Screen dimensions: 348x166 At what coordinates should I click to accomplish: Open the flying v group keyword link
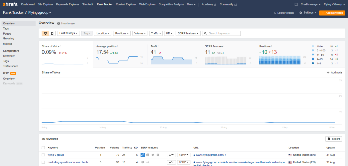click(x=55, y=155)
